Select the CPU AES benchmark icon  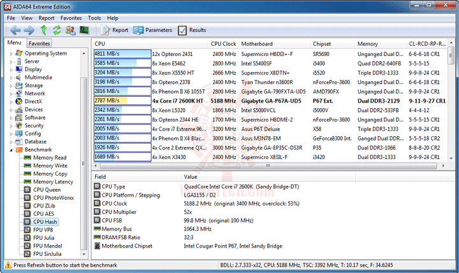click(x=27, y=214)
